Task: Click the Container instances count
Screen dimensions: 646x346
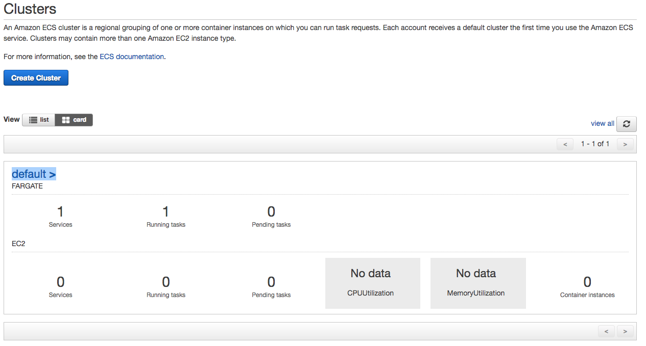Action: (587, 282)
